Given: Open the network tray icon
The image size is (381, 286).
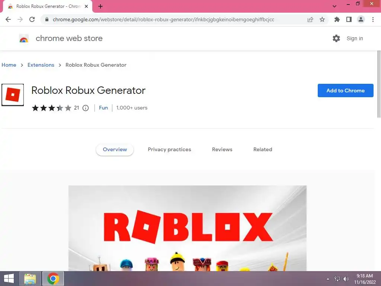Looking at the screenshot, I should click(x=337, y=279).
